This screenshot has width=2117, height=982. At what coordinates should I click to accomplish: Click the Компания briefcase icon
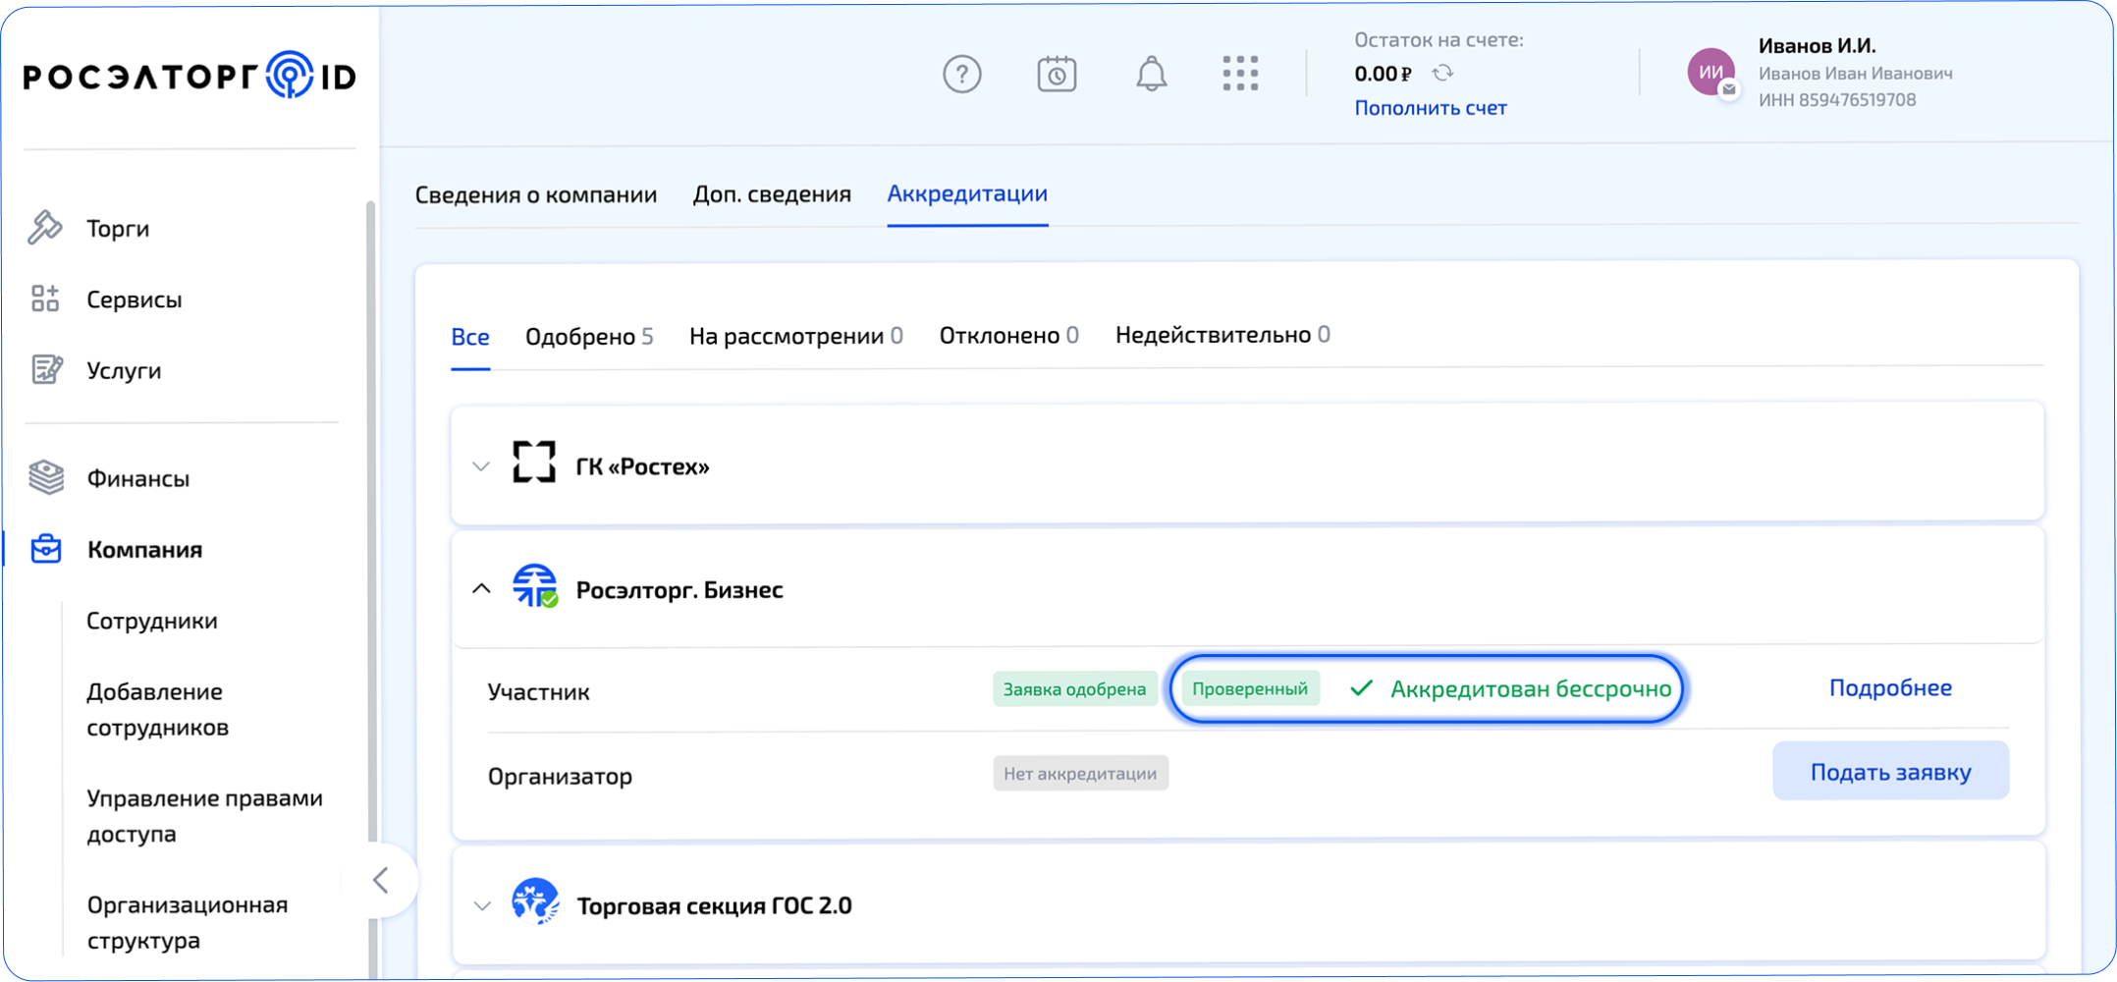pos(46,549)
